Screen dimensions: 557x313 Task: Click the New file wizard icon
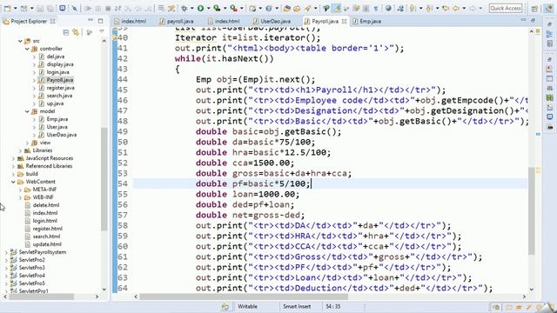tap(7, 8)
